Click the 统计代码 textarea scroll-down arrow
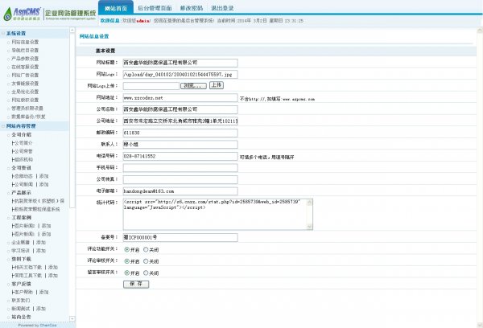483x328 pixels. pyautogui.click(x=309, y=227)
